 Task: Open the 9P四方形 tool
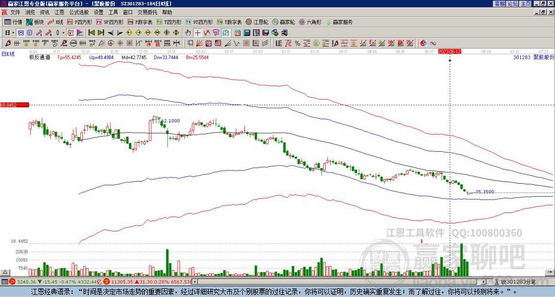pyautogui.click(x=109, y=22)
